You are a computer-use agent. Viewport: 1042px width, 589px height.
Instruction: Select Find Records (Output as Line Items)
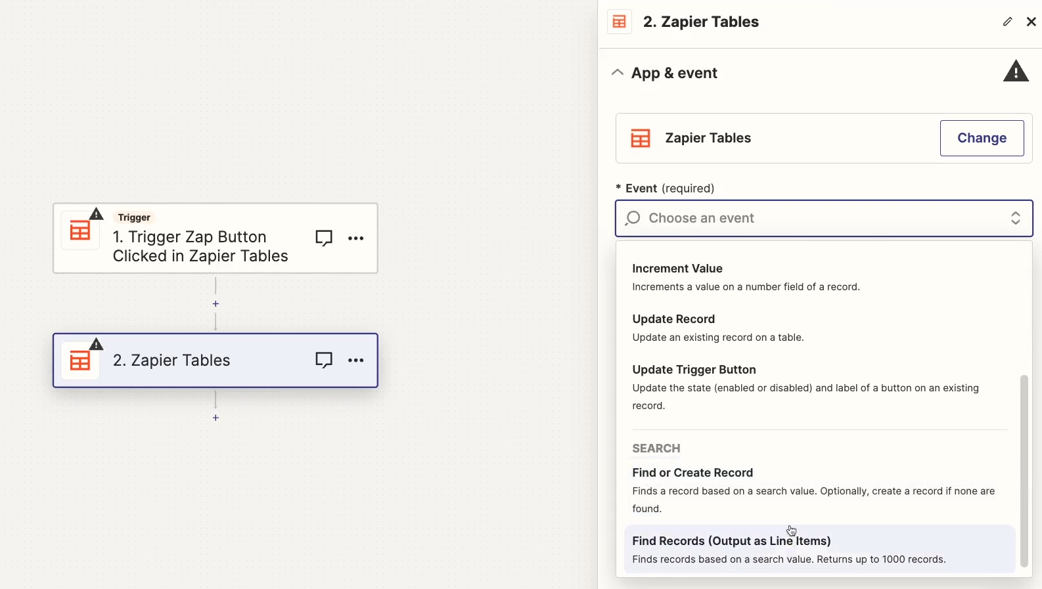pos(819,550)
